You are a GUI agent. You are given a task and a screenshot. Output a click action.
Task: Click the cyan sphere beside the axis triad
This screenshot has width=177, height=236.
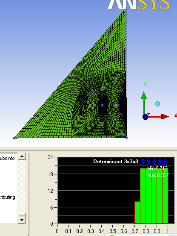pos(157,104)
